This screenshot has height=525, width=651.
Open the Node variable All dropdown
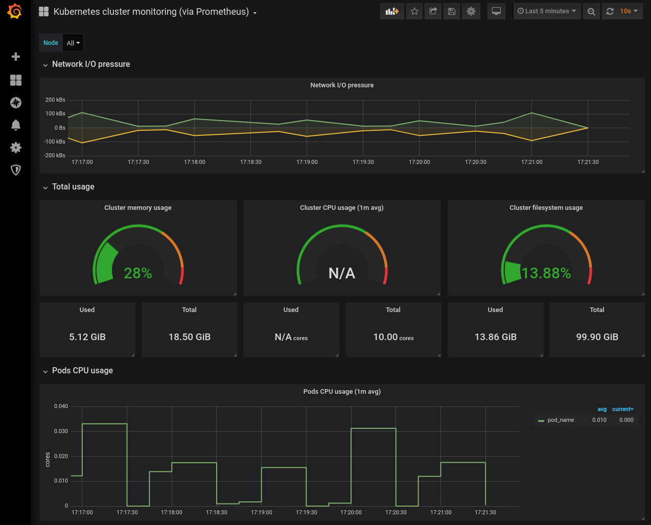73,43
